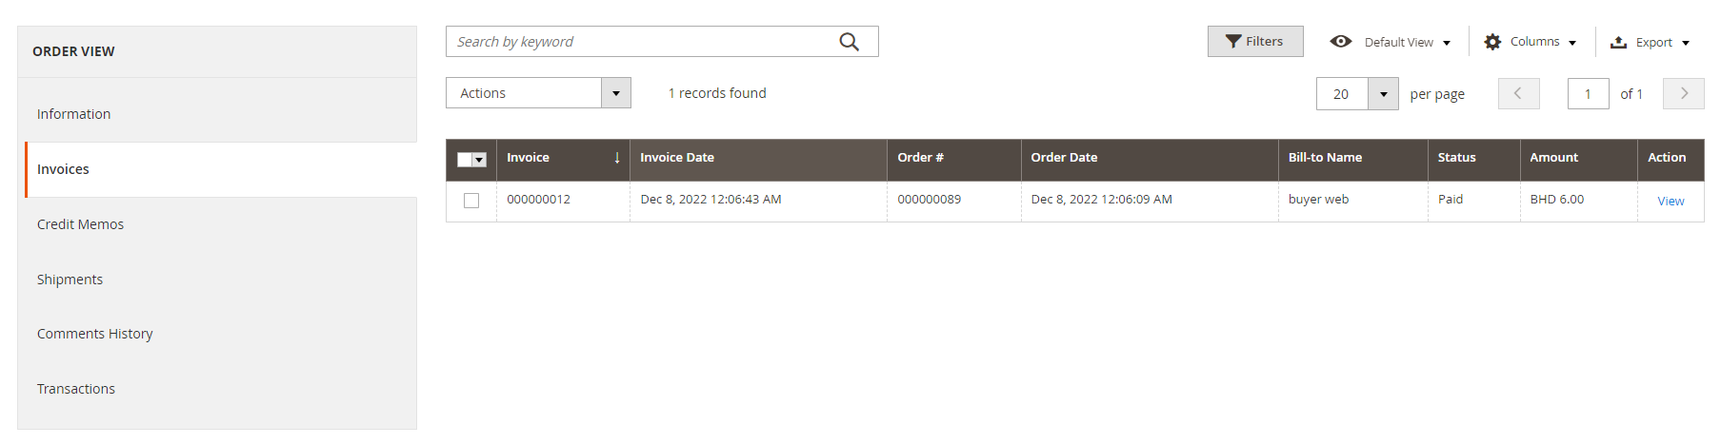Screen dimensions: 1721x444
Task: Click the View link for the invoice
Action: [x=1671, y=202]
